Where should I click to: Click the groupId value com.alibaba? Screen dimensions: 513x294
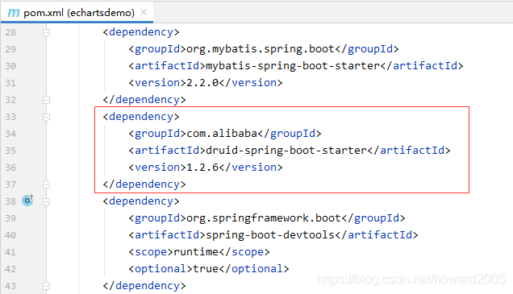[222, 134]
